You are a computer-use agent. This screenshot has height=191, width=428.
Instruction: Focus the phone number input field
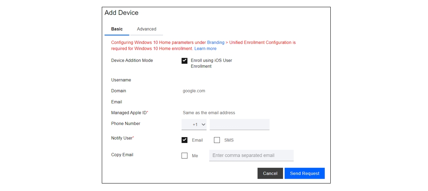click(240, 124)
